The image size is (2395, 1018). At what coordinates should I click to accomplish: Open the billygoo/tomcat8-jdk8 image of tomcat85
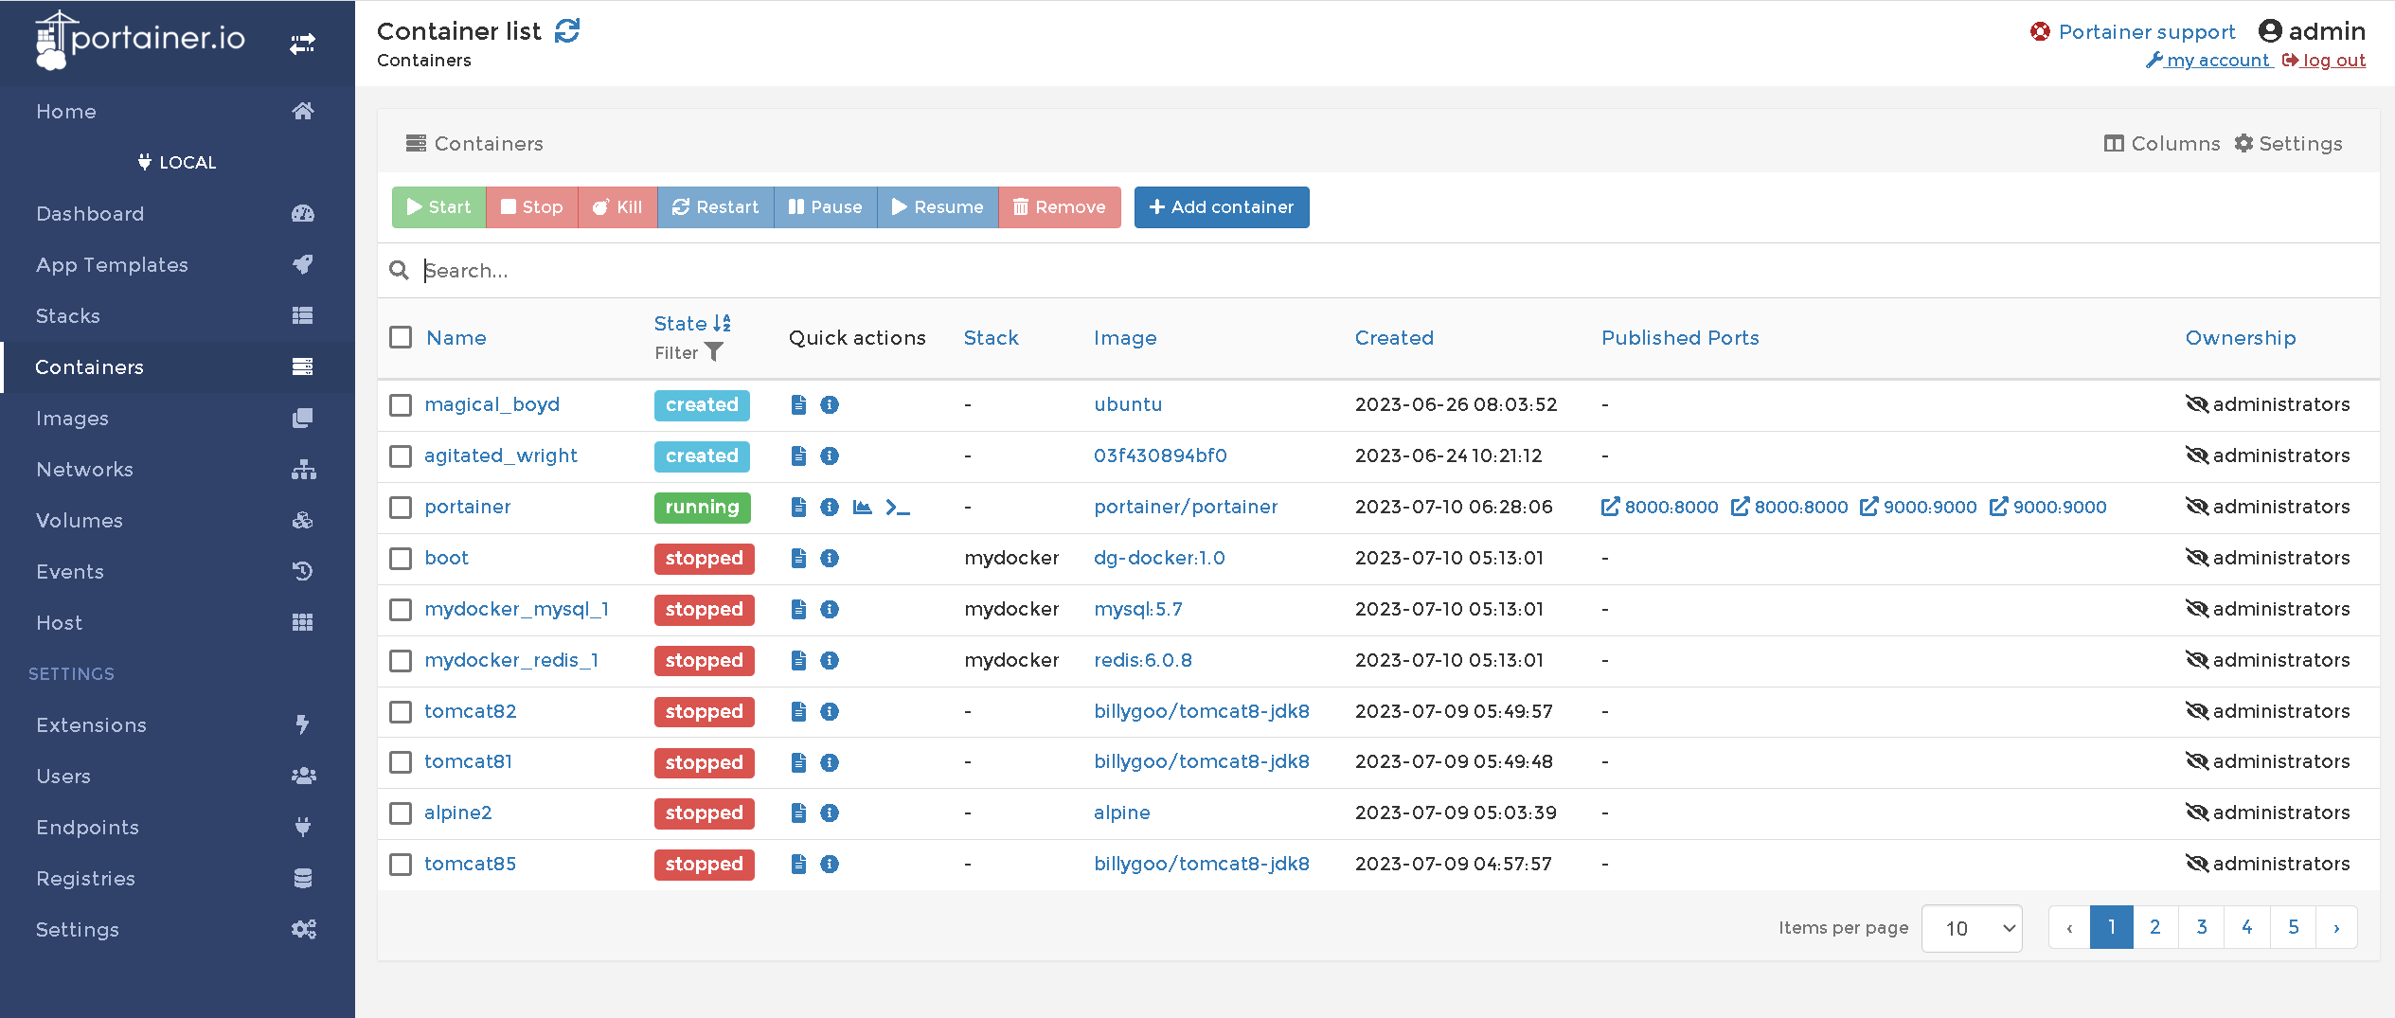coord(1202,864)
